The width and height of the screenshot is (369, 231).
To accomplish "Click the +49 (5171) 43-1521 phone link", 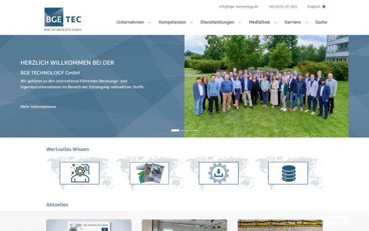I will (283, 7).
